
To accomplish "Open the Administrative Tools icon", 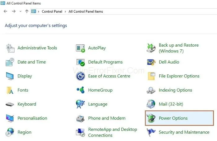I will (10, 48).
